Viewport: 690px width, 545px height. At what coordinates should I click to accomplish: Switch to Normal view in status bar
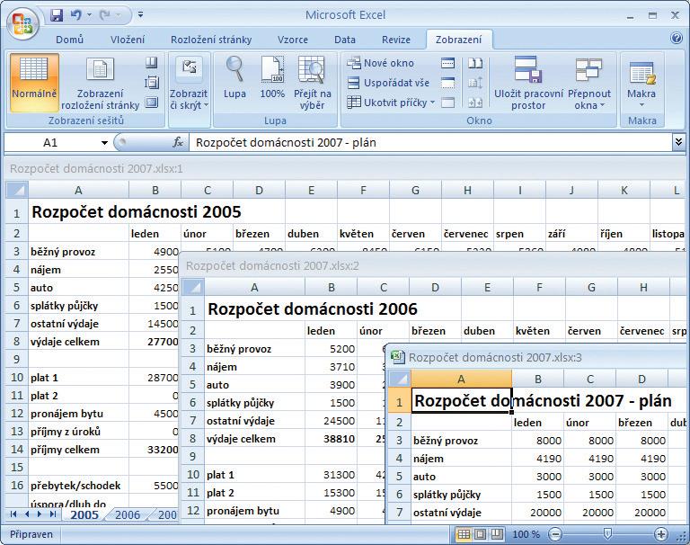point(464,534)
